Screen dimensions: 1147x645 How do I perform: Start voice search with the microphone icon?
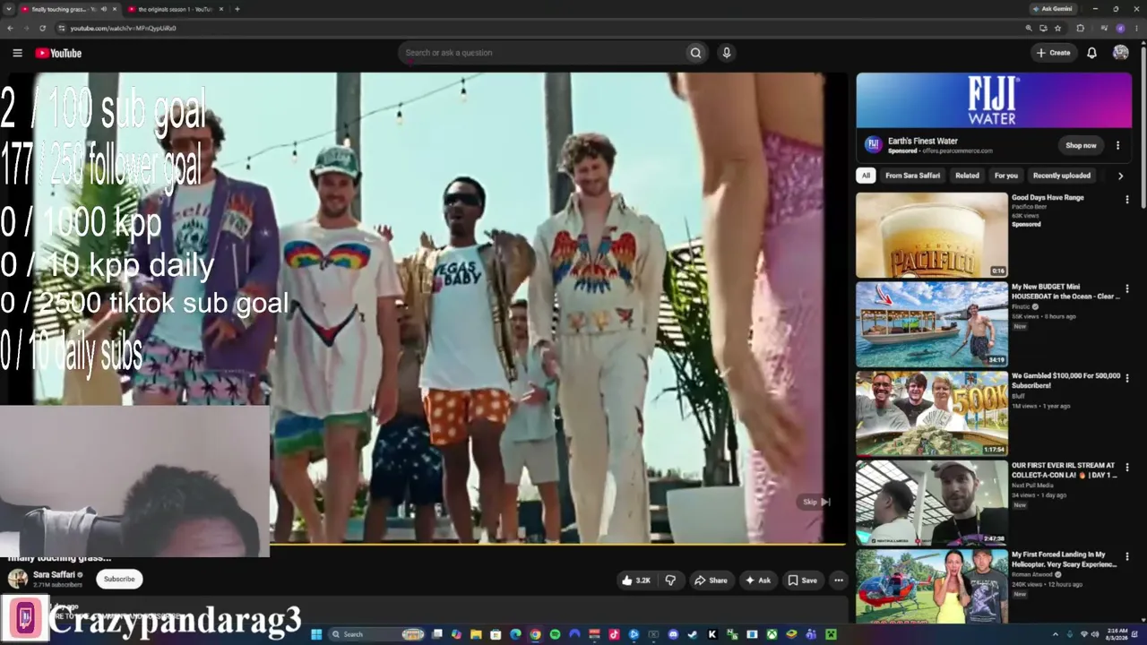pos(727,53)
